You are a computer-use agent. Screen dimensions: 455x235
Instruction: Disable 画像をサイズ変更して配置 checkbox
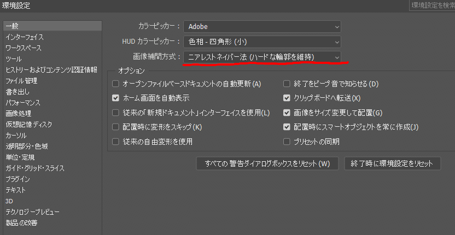click(287, 113)
